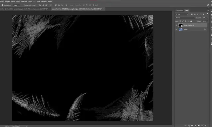This screenshot has height=127, width=212.
Task: Filter layers by pixel layers icon
Action: click(x=191, y=14)
